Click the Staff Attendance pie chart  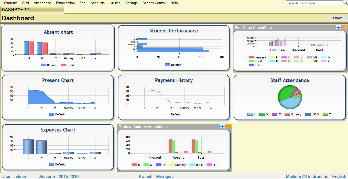coord(290,97)
